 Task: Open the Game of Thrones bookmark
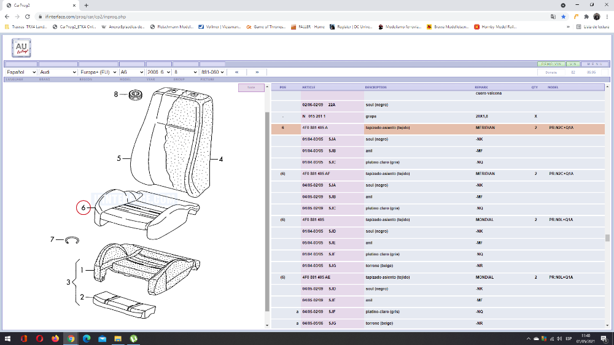[266, 27]
